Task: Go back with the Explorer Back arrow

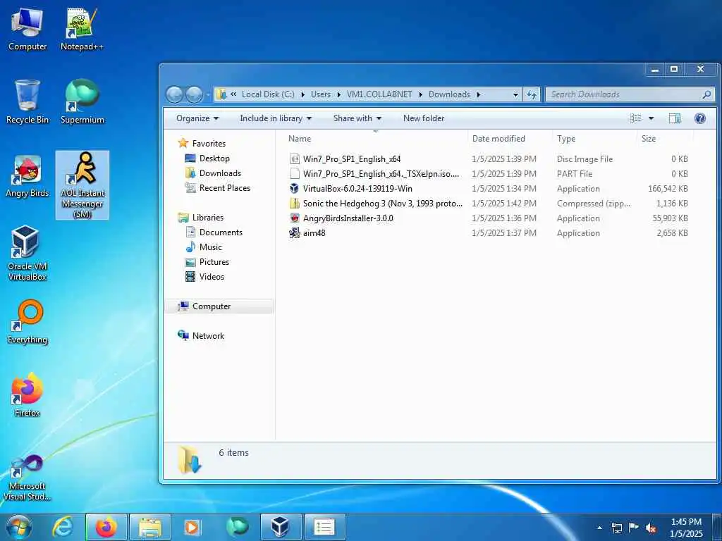Action: (175, 95)
